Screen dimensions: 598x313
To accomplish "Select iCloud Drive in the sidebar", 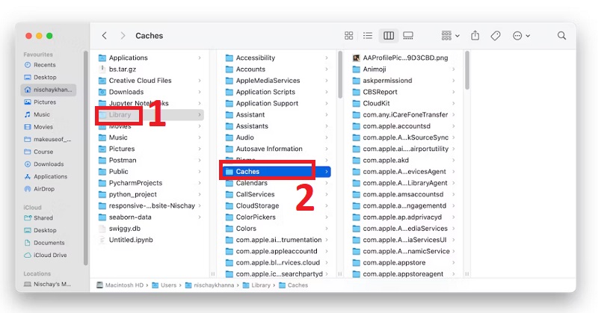I will coord(50,255).
